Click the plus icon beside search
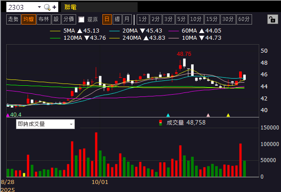 click(54, 7)
